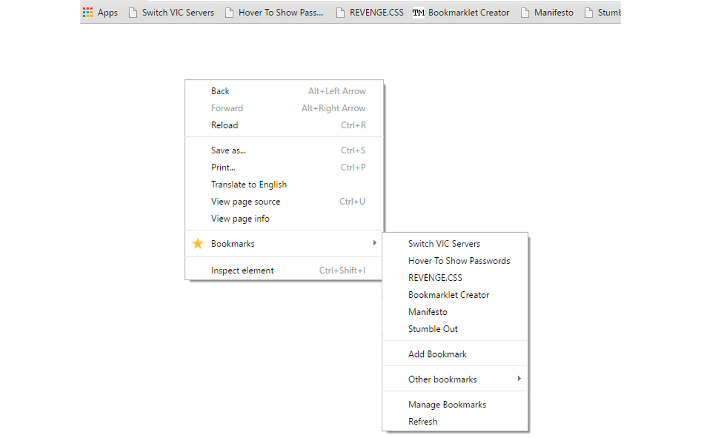Choose Inspect element in the context menu
The width and height of the screenshot is (701, 438).
click(x=284, y=270)
